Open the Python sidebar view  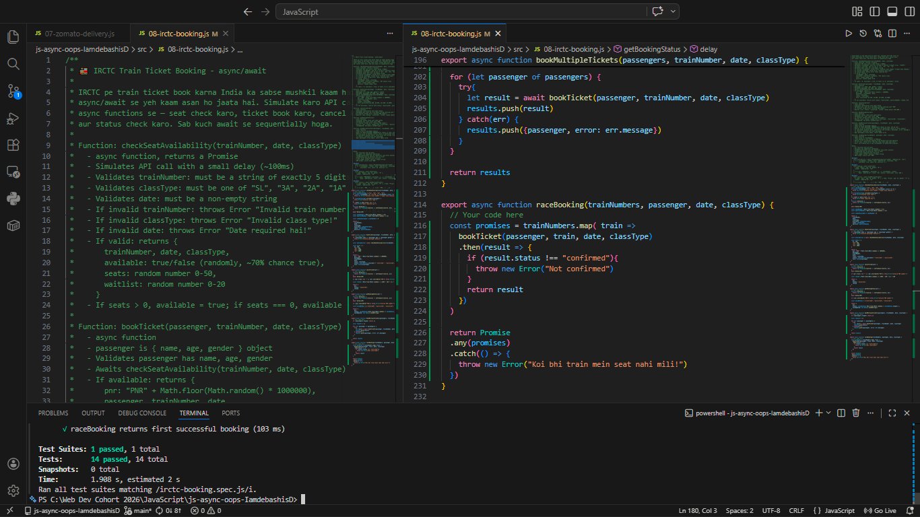click(x=13, y=198)
